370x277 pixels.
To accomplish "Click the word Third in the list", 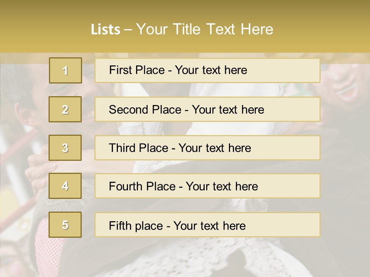I will [x=123, y=148].
